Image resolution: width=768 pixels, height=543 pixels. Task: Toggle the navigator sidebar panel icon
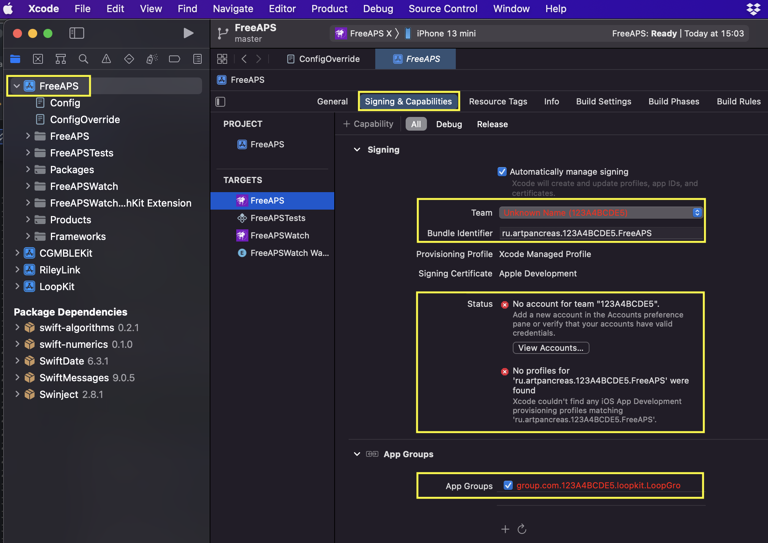pyautogui.click(x=77, y=33)
